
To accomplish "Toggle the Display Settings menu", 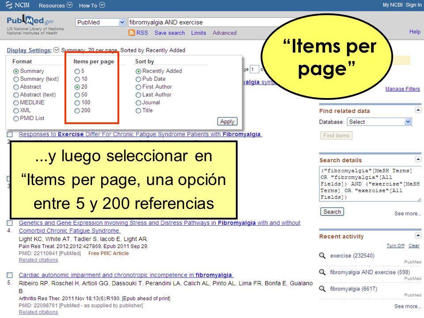I will [33, 50].
